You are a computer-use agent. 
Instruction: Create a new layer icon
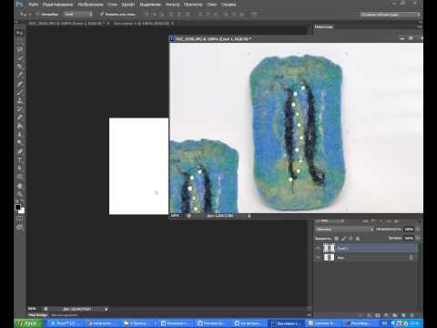point(403,315)
